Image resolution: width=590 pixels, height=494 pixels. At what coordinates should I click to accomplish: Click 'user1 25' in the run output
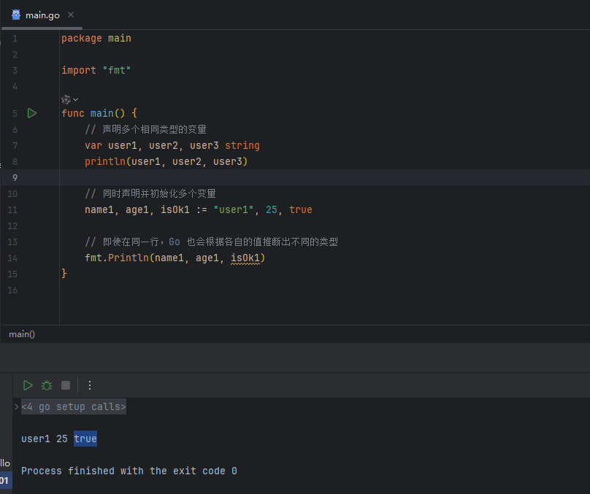[x=45, y=439]
